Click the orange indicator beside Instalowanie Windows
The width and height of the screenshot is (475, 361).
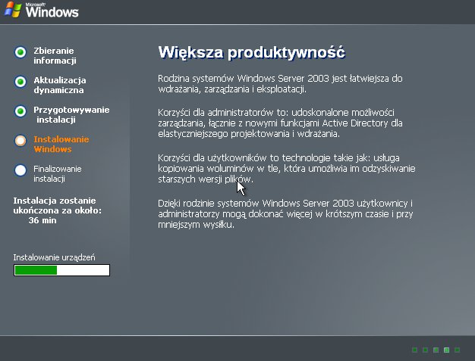(x=20, y=141)
